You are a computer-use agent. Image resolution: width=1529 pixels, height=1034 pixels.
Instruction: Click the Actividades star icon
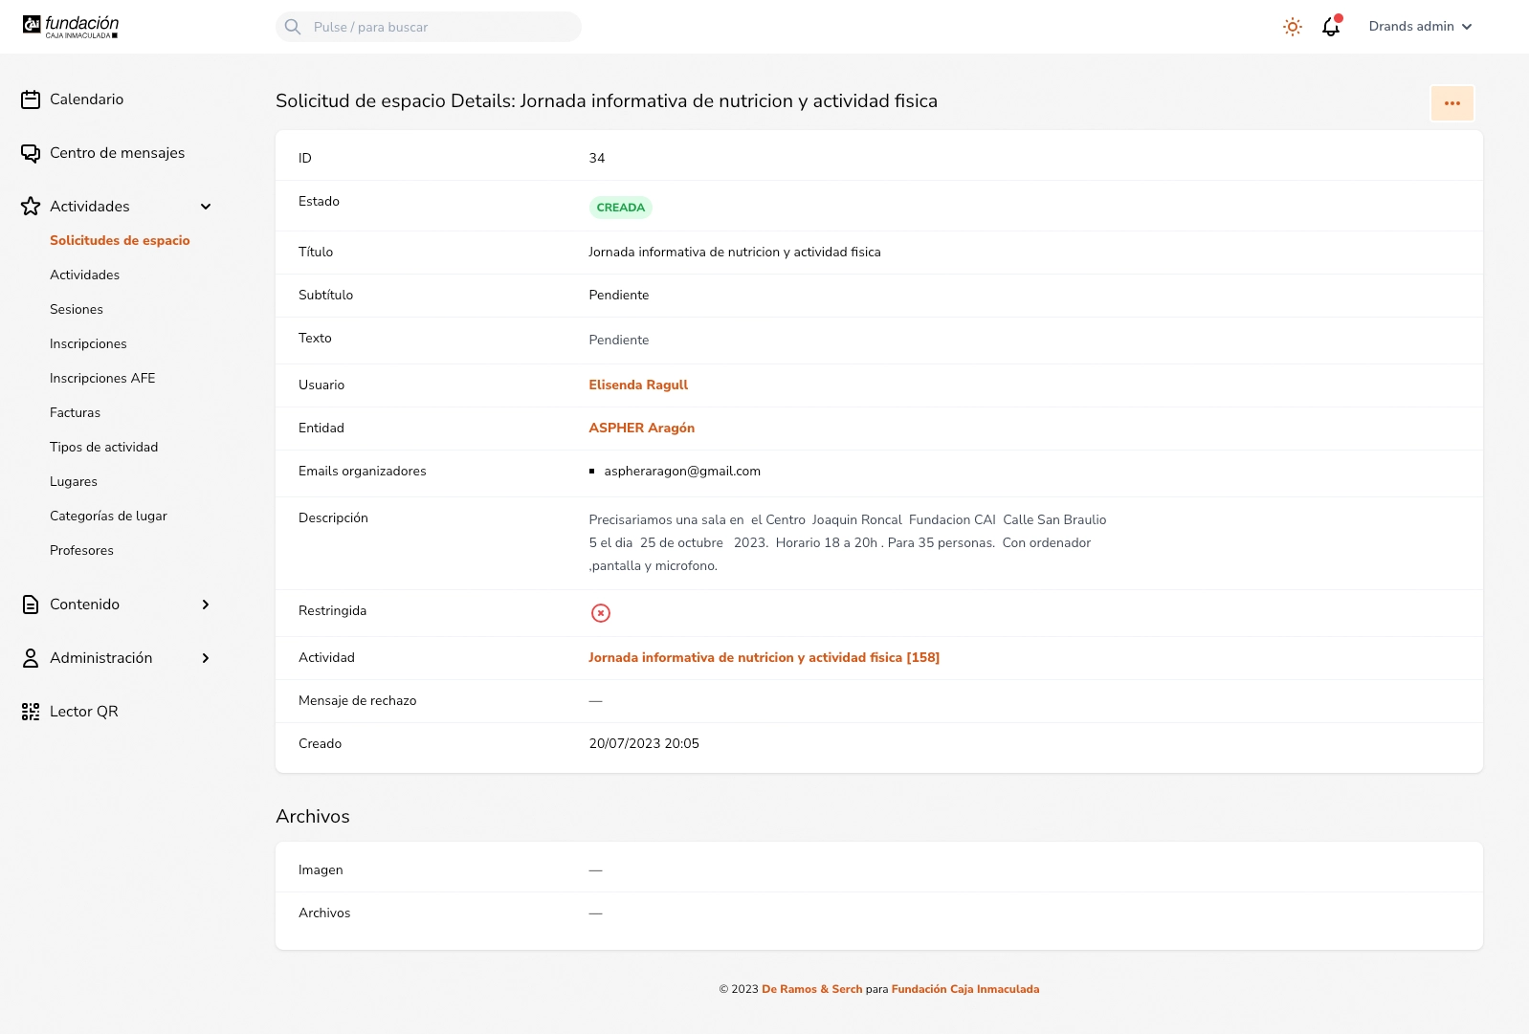click(x=31, y=207)
